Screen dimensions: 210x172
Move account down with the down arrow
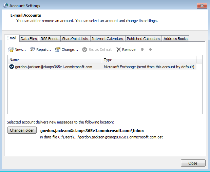pos(150,50)
